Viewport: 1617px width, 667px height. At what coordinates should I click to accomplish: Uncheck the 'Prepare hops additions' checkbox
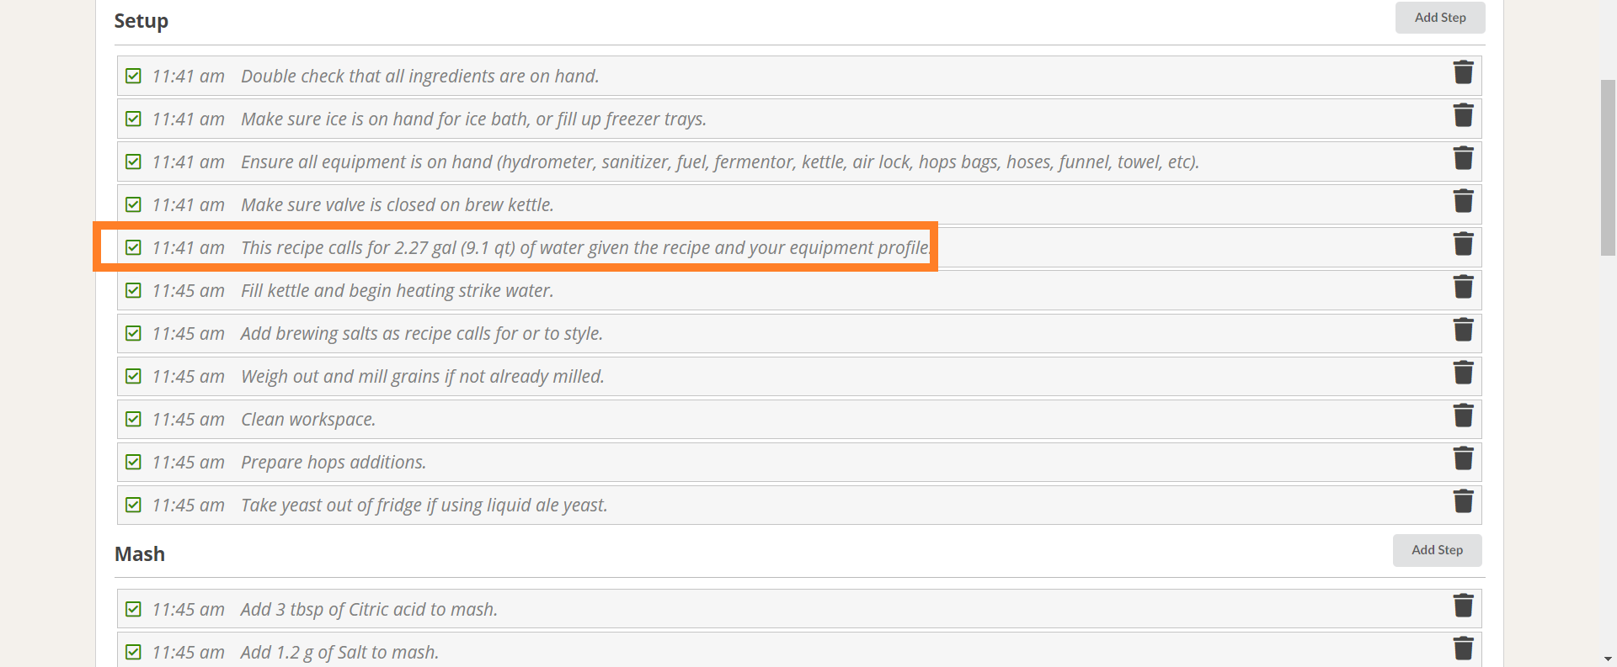coord(133,462)
